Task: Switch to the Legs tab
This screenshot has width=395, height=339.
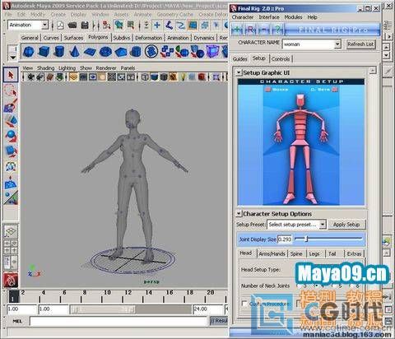Action: click(314, 254)
